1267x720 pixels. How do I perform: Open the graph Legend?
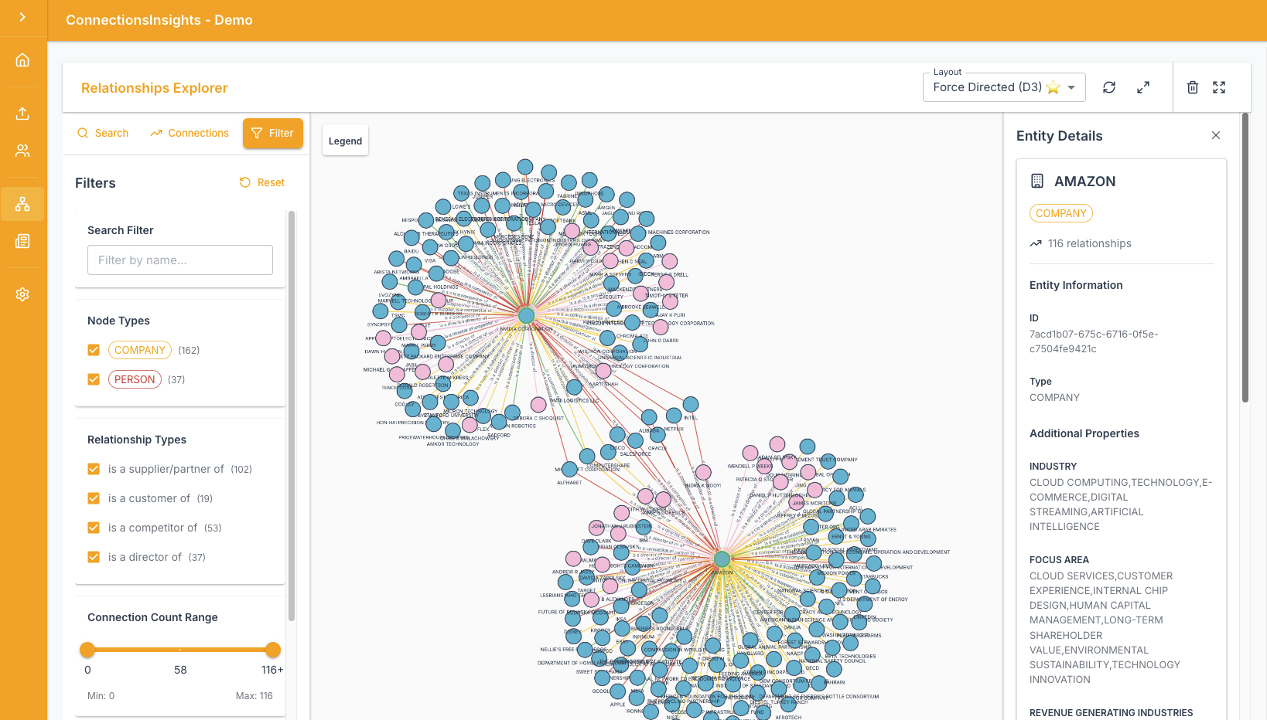345,141
